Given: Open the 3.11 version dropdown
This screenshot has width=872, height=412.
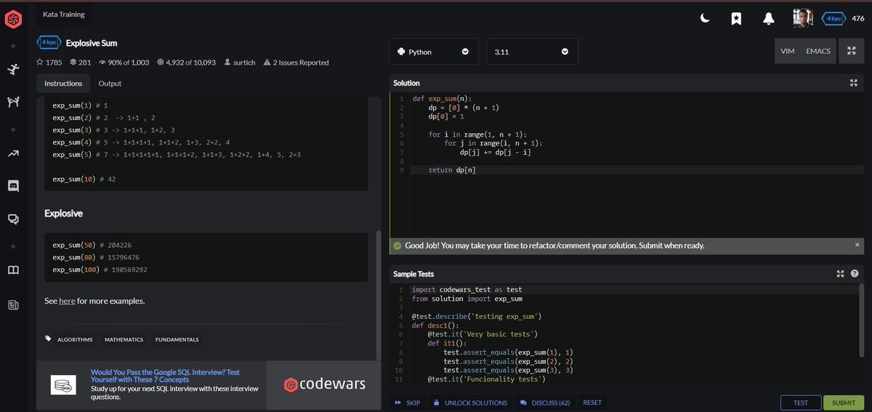Looking at the screenshot, I should pyautogui.click(x=532, y=52).
